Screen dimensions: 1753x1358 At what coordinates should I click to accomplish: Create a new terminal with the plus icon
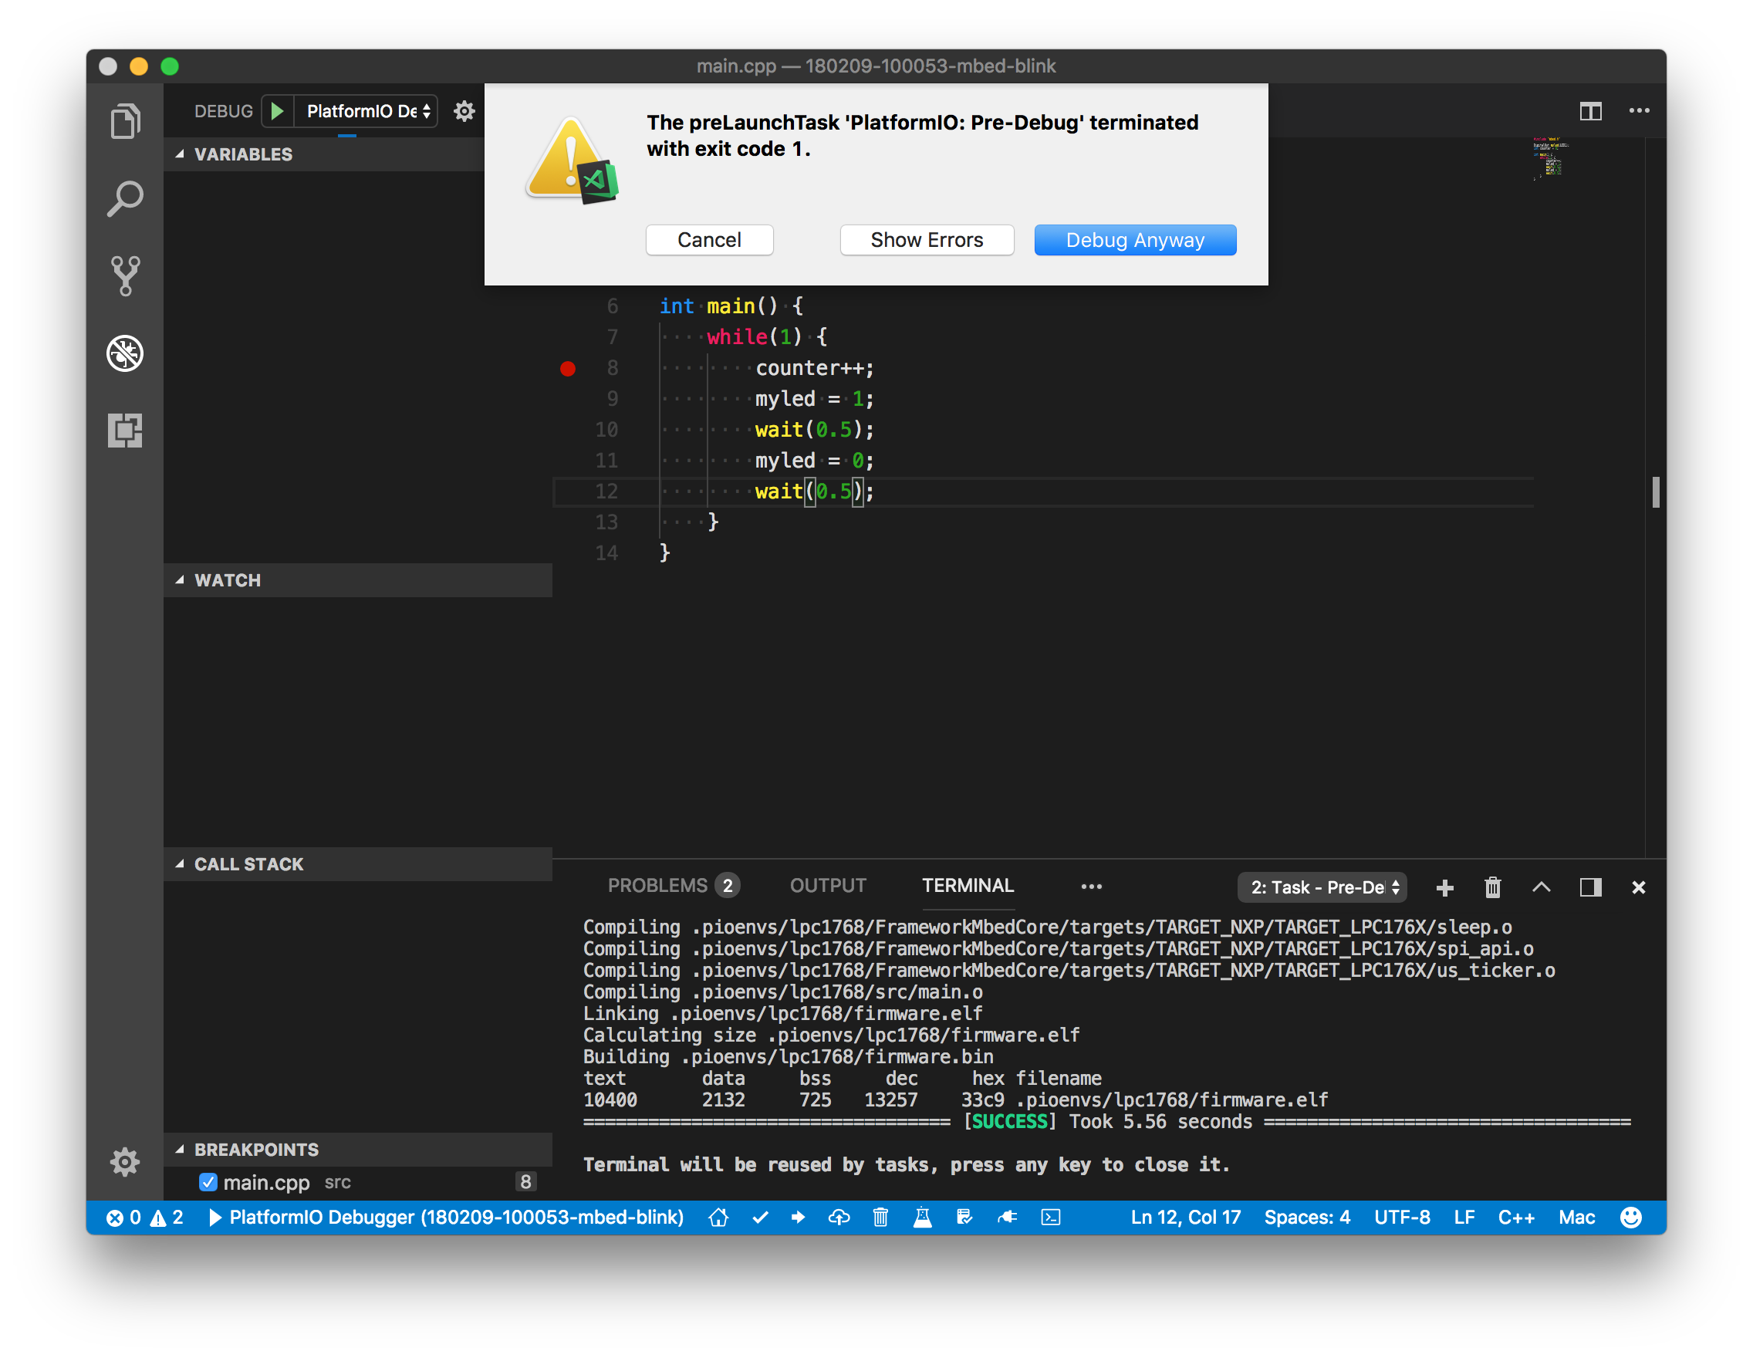coord(1445,887)
